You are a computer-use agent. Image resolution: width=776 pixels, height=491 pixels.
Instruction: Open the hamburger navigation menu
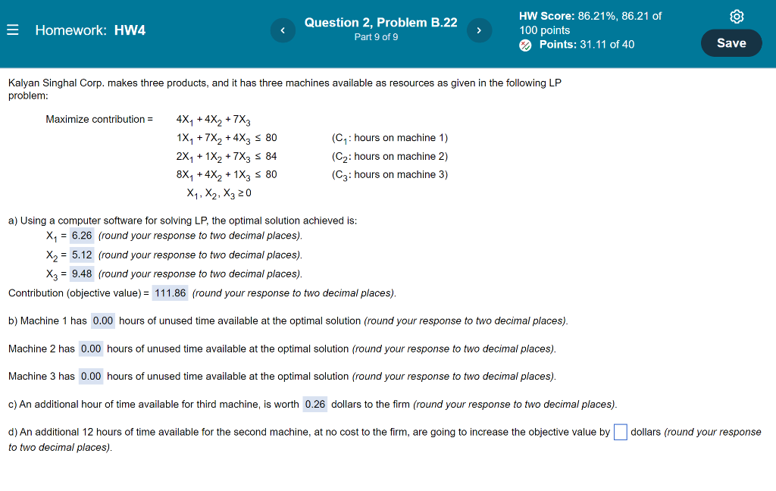coord(12,30)
